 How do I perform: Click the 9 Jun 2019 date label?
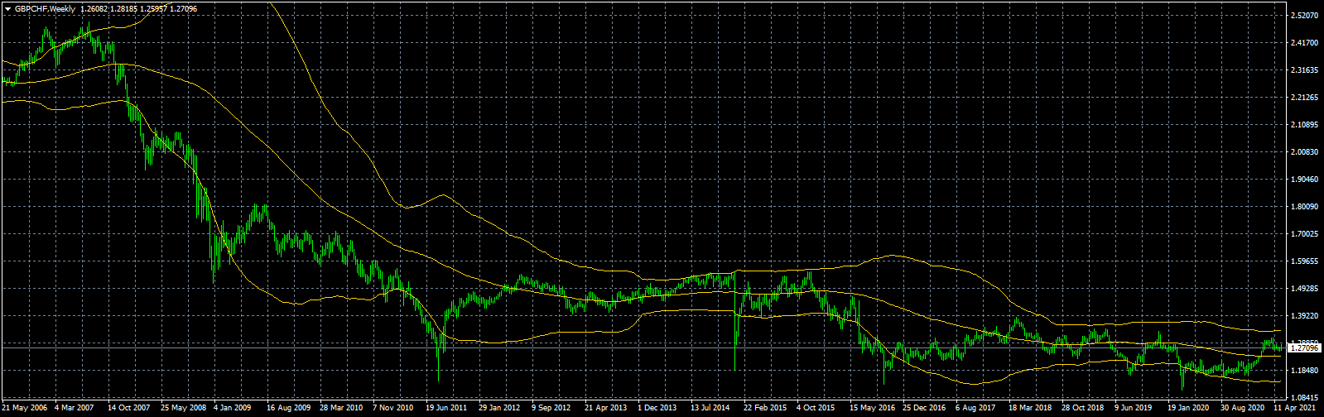[x=1134, y=408]
